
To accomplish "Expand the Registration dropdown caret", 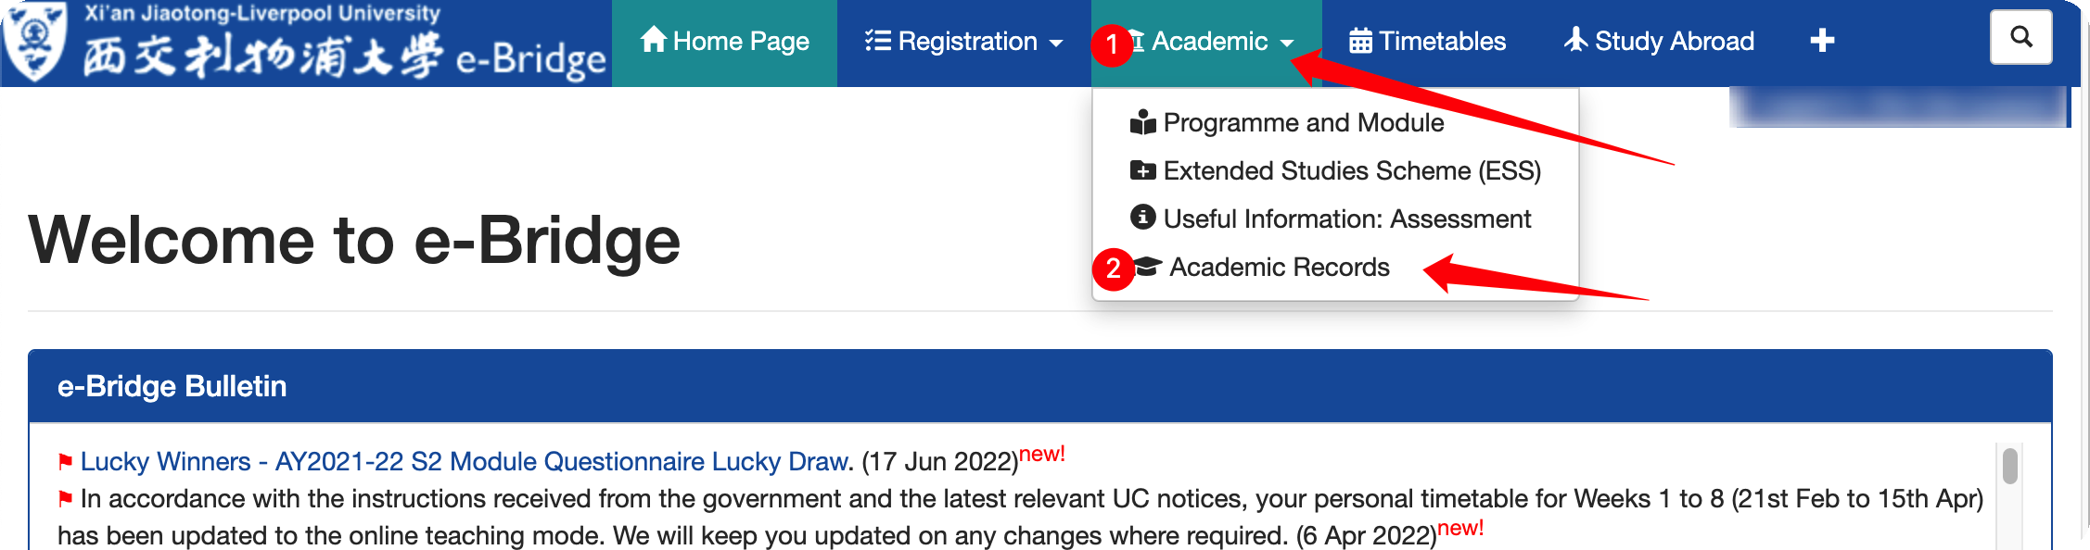I will coord(1055,43).
